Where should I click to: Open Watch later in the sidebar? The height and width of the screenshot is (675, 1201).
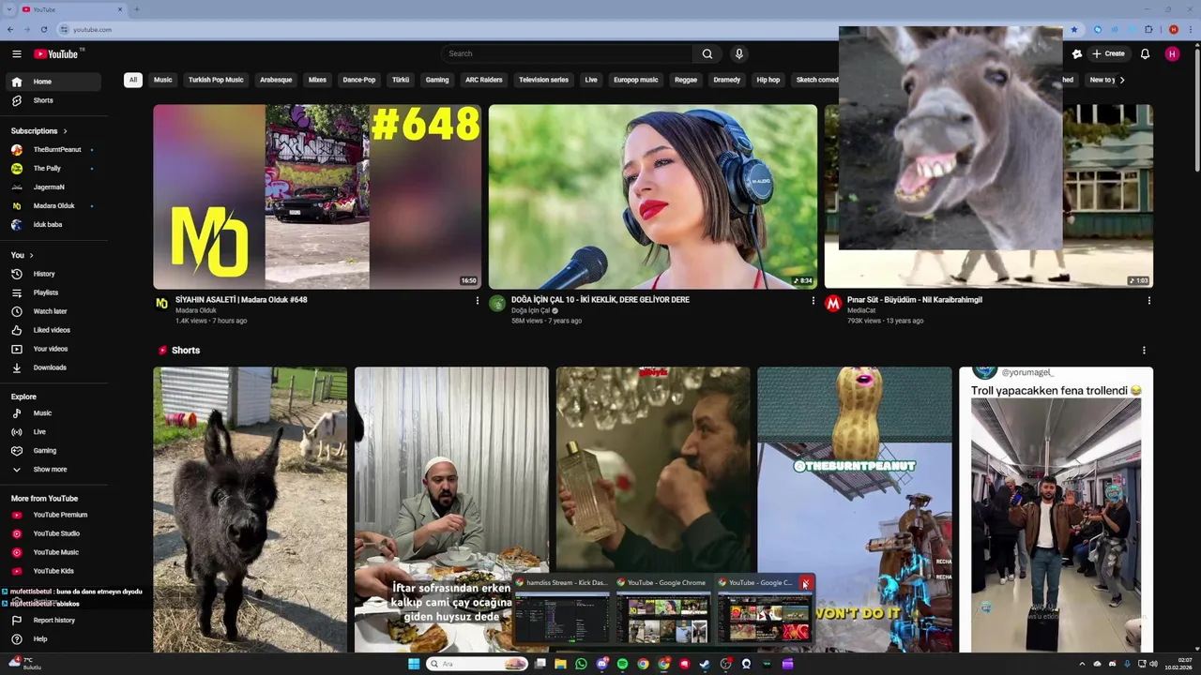click(x=53, y=311)
